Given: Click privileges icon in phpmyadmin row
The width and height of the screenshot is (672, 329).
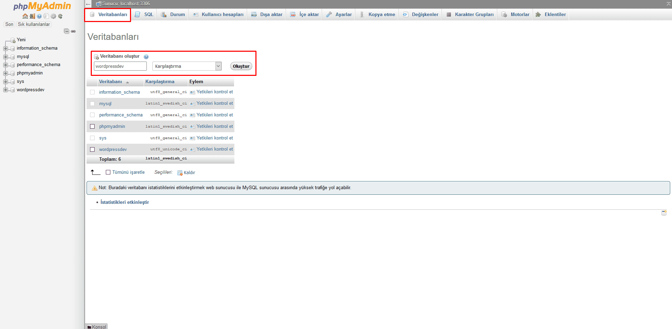Looking at the screenshot, I should (x=192, y=127).
